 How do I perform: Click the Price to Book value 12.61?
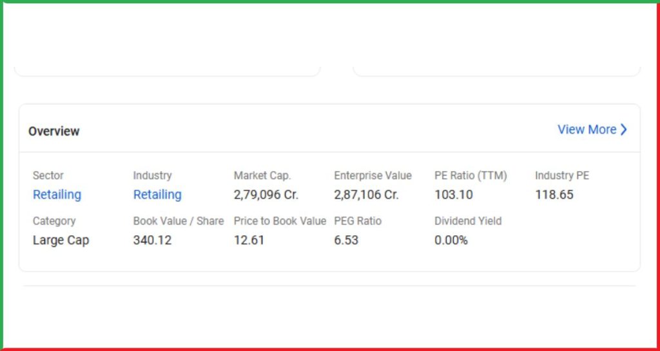(x=249, y=240)
